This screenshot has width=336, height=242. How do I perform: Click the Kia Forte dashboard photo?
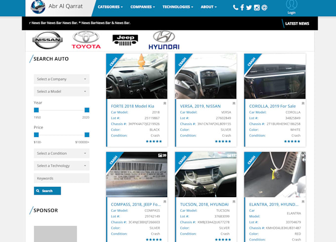click(x=137, y=76)
